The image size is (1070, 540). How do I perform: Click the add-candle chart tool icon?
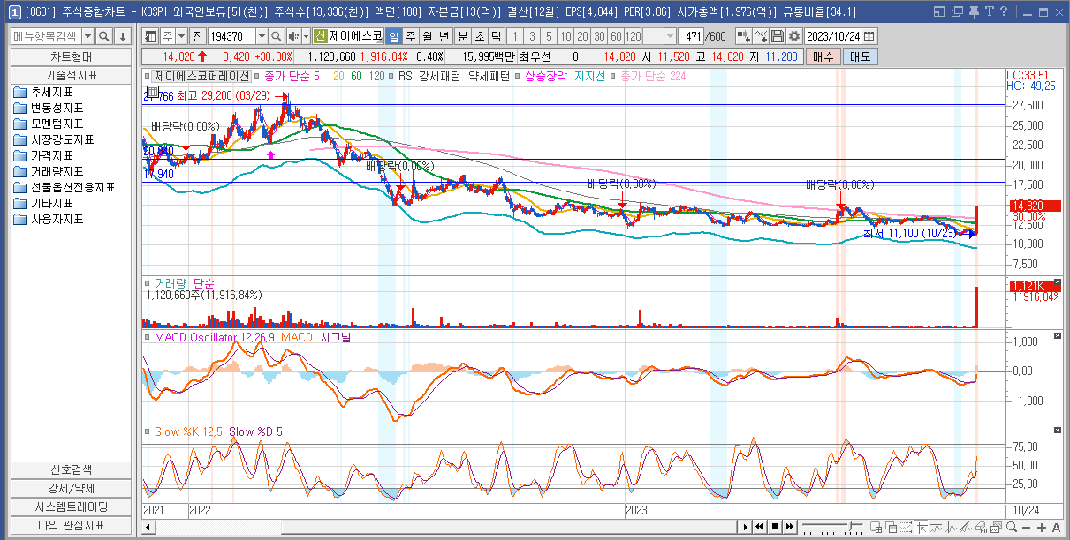click(743, 36)
